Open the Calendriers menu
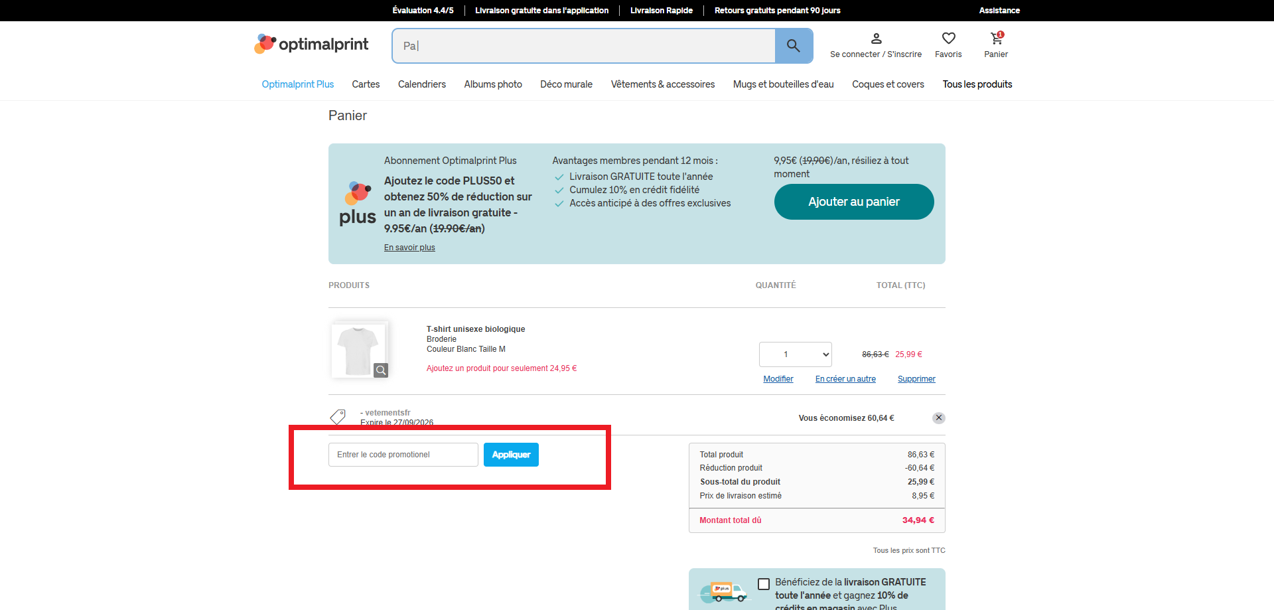Image resolution: width=1274 pixels, height=610 pixels. click(x=422, y=84)
